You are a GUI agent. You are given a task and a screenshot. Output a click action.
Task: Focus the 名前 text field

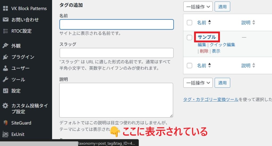(117, 24)
